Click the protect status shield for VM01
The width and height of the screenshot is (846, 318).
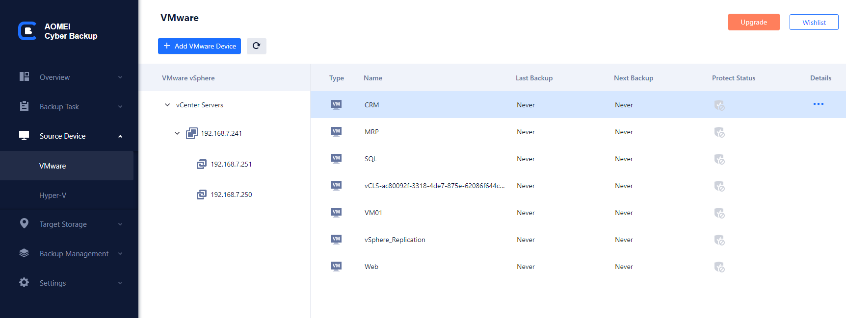pyautogui.click(x=719, y=213)
